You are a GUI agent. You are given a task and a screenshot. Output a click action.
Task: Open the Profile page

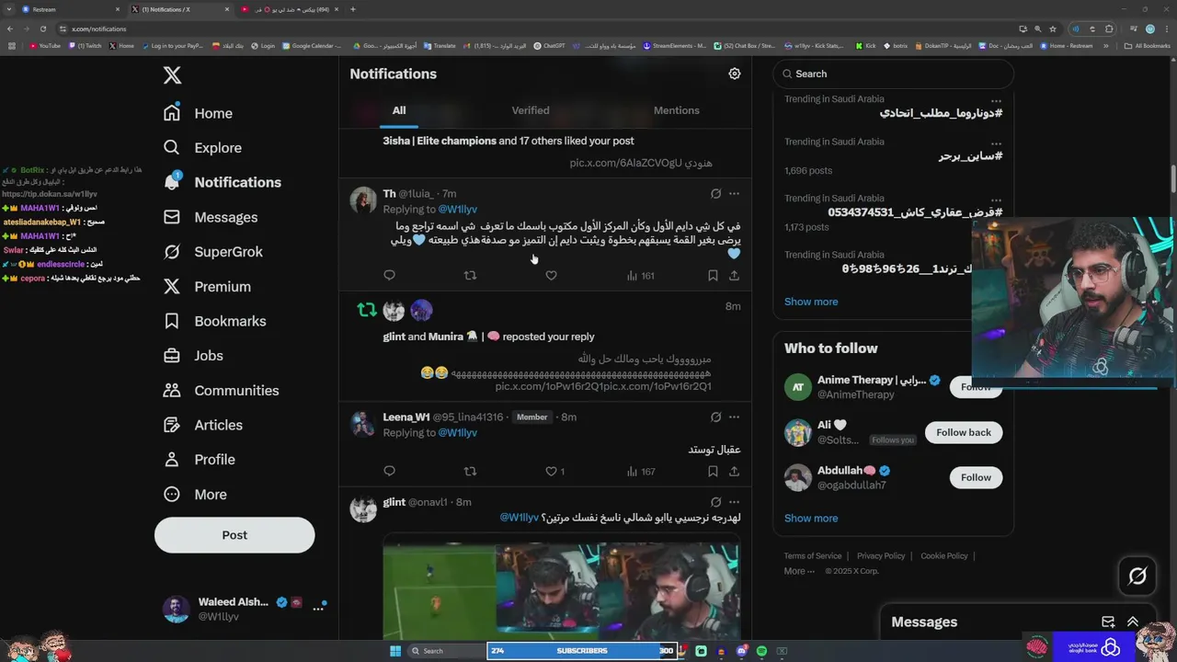click(x=199, y=460)
